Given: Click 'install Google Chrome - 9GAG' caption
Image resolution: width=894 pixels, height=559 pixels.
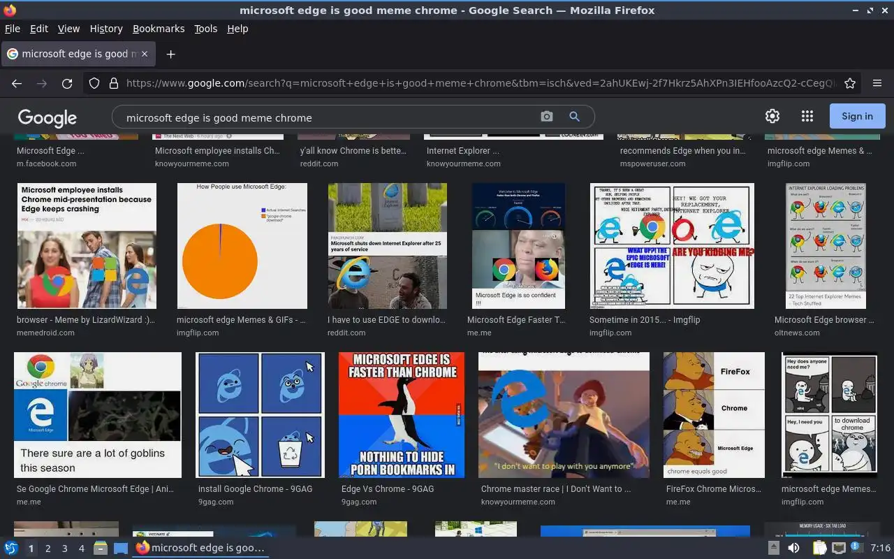Looking at the screenshot, I should pos(256,489).
